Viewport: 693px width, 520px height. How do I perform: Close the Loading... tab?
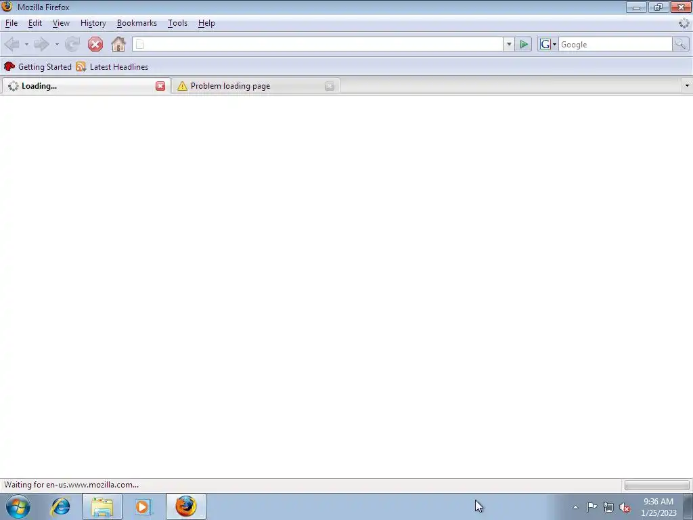[160, 86]
